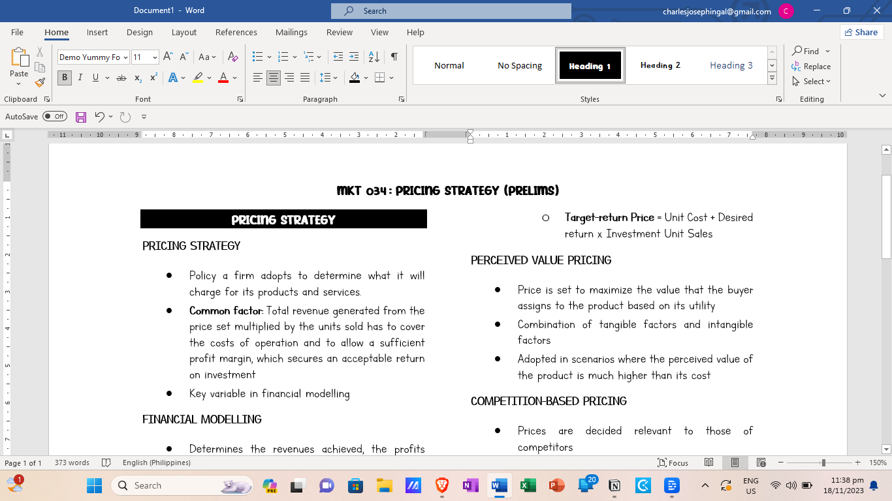
Task: Apply the Heading 2 style
Action: coord(660,65)
